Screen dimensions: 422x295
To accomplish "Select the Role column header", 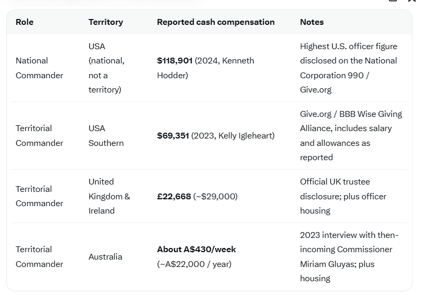I will pos(24,22).
